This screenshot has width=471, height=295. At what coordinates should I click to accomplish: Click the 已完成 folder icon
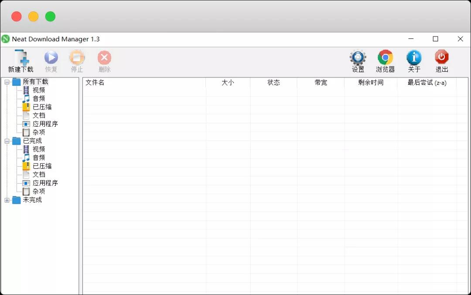click(x=16, y=141)
